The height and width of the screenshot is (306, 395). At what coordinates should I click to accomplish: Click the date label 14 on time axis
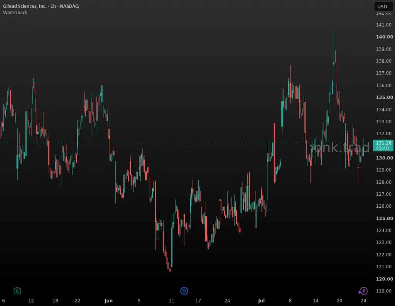(316, 301)
